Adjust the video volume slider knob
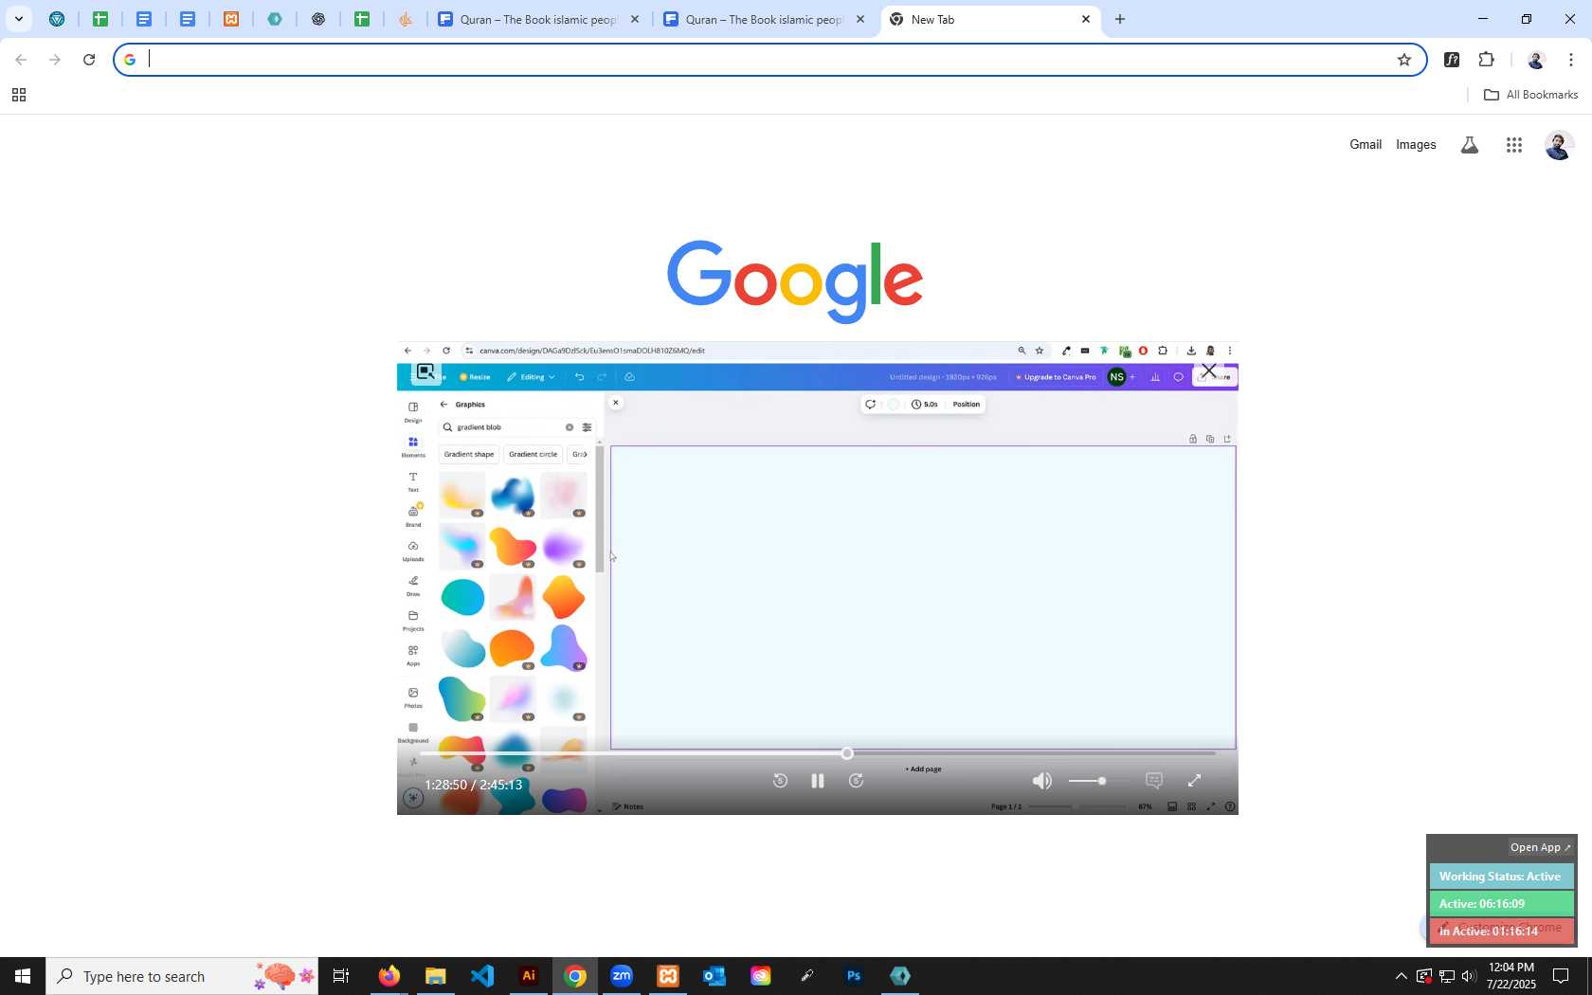 1101,781
